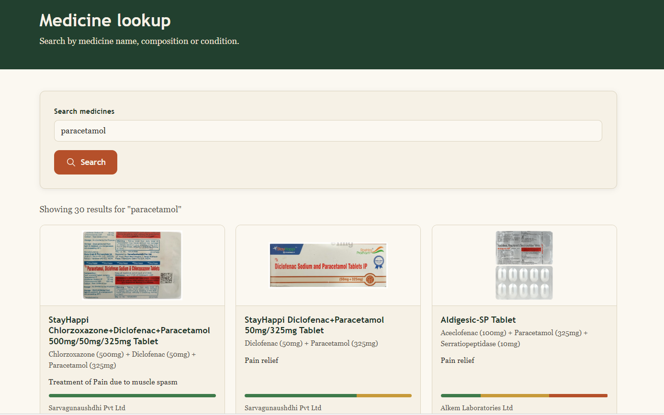Click the Medicine lookup heading
Screen dimensions: 664x415
coord(105,21)
